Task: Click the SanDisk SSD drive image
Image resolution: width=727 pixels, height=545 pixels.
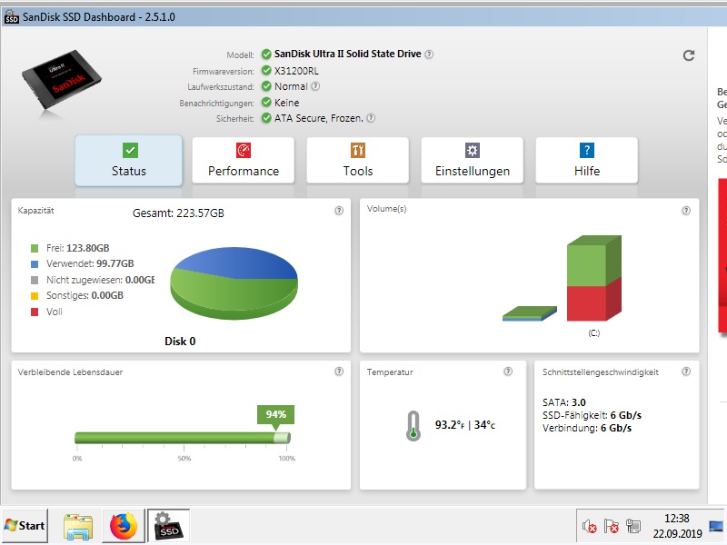Action: tap(62, 80)
